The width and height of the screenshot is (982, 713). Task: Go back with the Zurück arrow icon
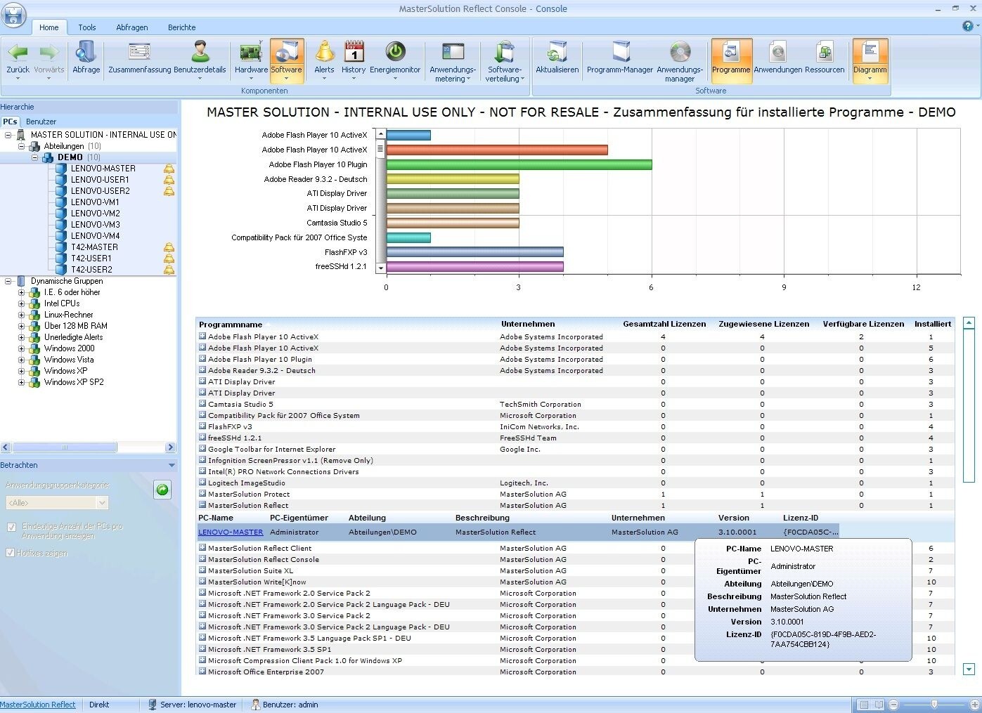18,53
